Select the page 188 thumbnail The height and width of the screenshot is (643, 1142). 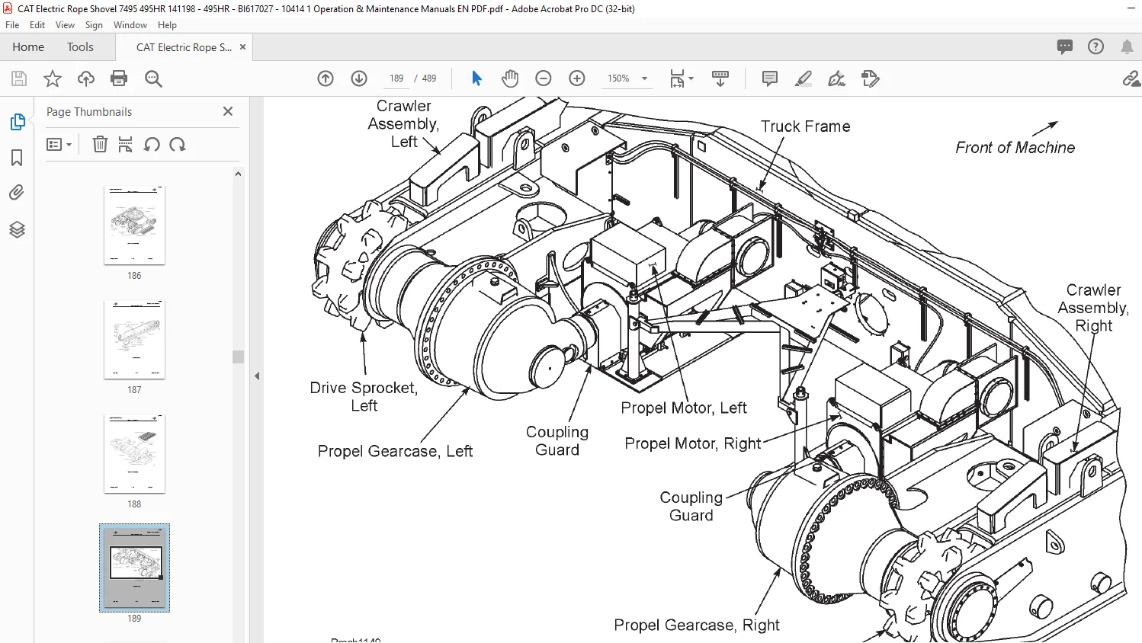pos(134,454)
